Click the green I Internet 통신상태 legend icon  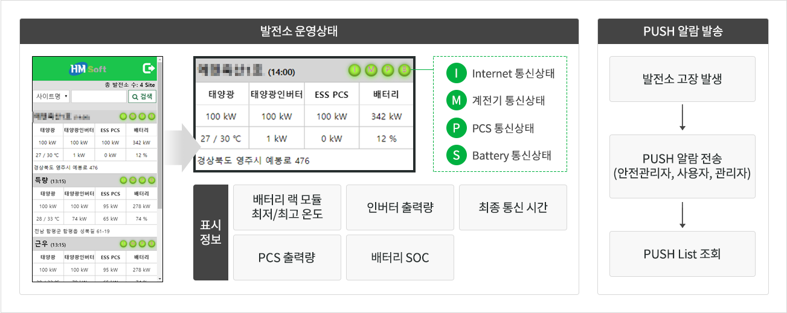point(457,74)
